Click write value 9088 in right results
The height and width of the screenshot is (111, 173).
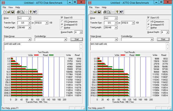157,59
